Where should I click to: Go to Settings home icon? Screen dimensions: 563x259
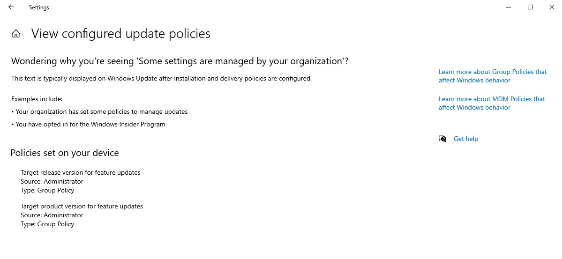pyautogui.click(x=16, y=34)
